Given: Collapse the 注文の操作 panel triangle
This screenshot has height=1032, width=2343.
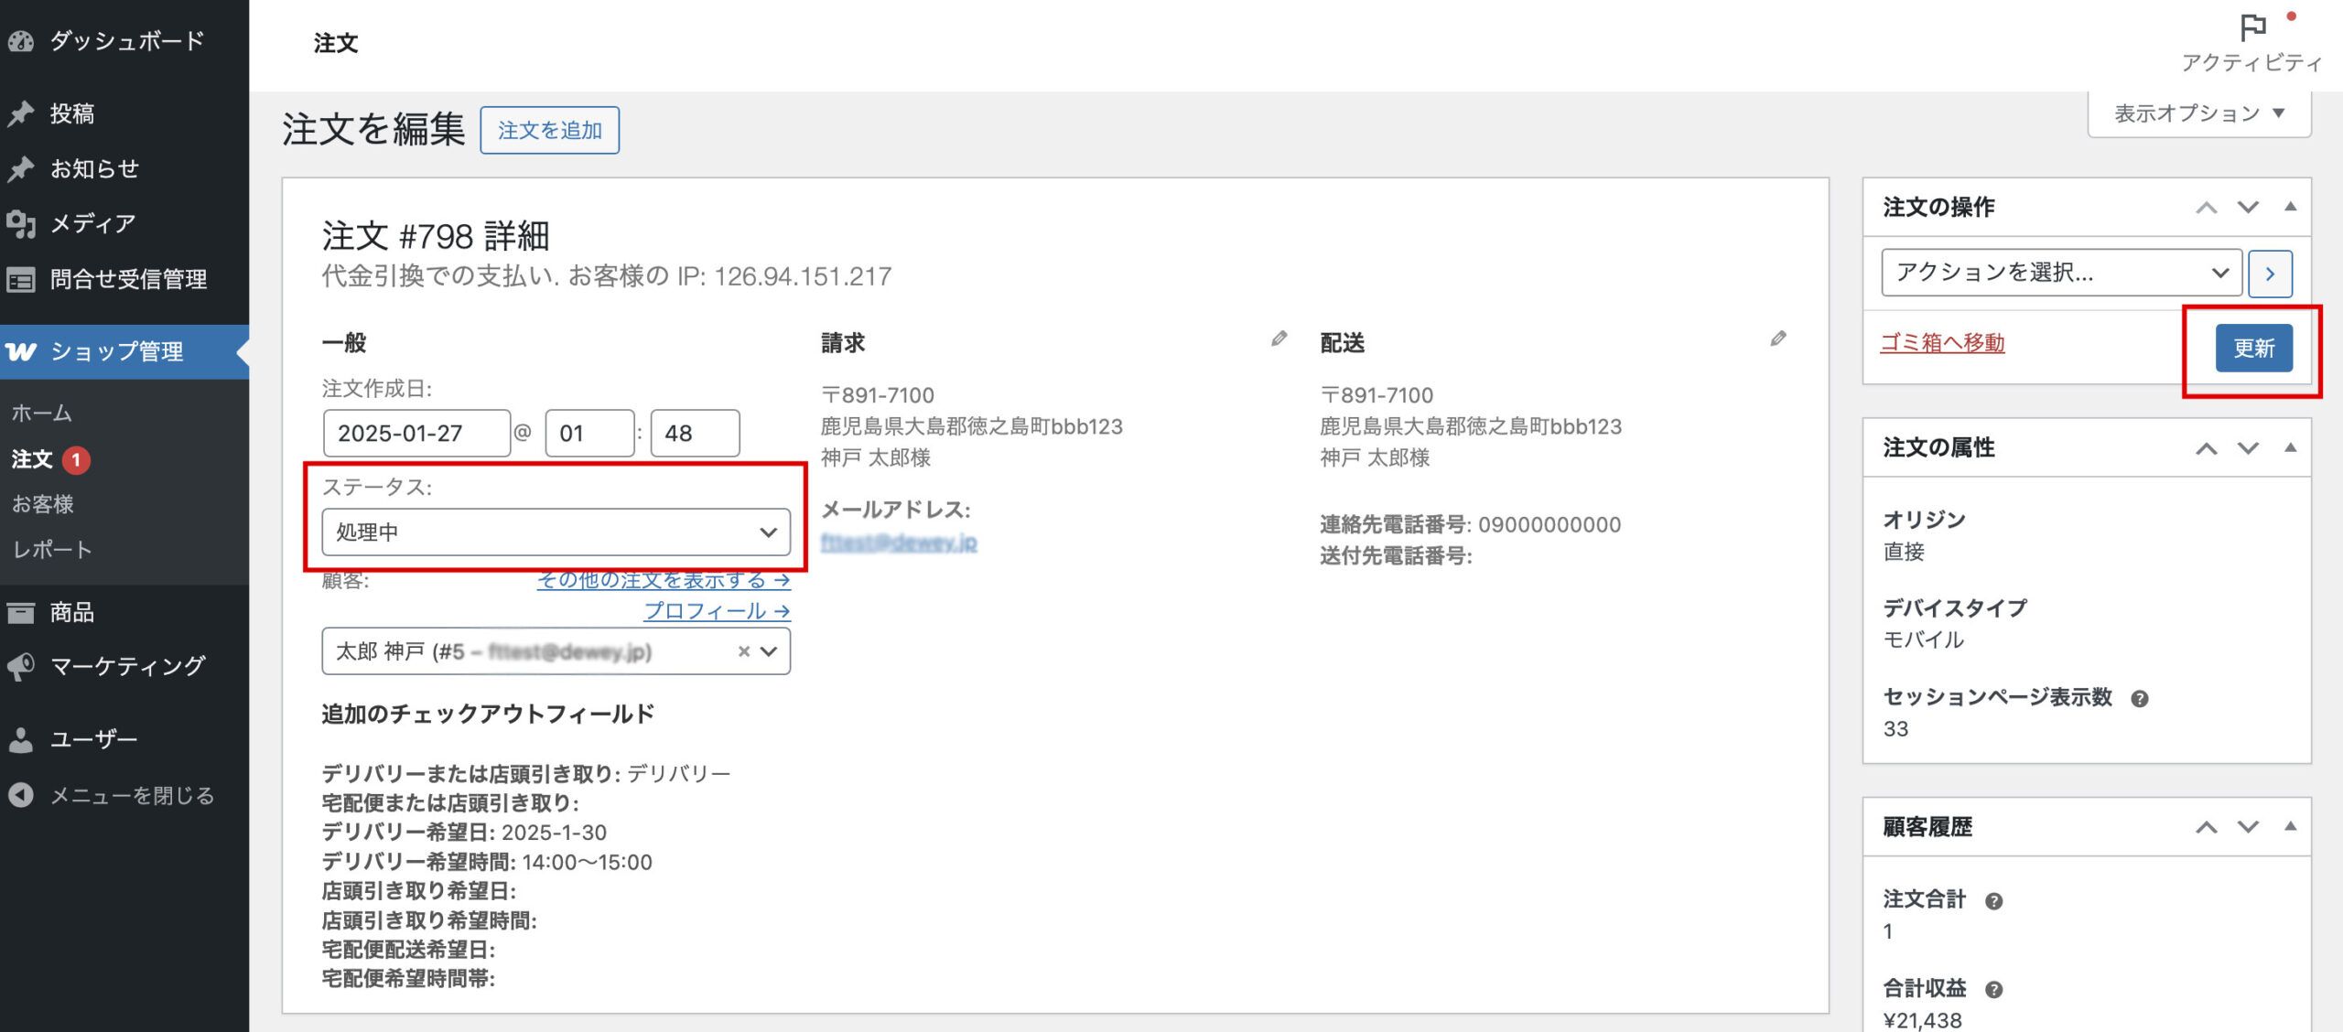Looking at the screenshot, I should click(2290, 207).
